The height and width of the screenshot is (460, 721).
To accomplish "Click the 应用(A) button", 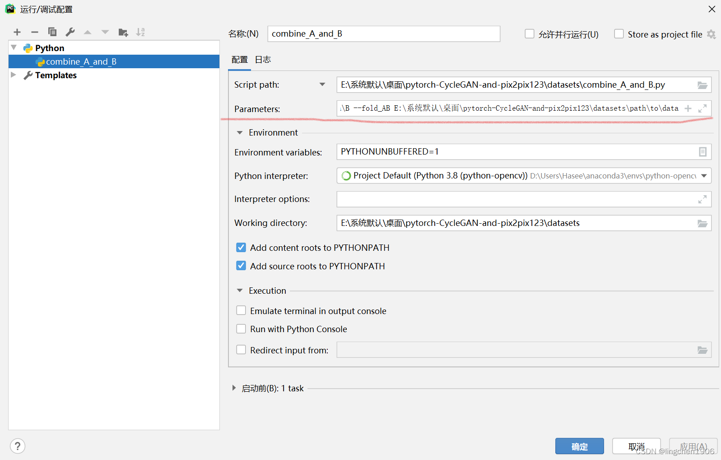I will (x=693, y=446).
